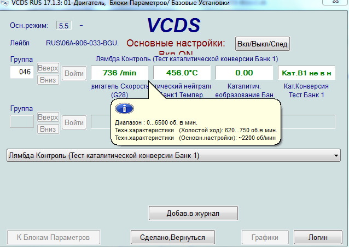The width and height of the screenshot is (349, 247).
Task: Click the Вкл/Выкл/След button
Action: 263,44
